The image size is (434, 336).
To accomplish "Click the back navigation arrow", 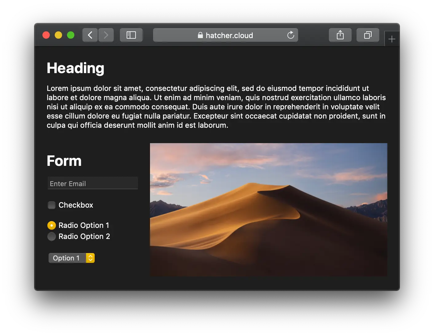I will point(90,35).
